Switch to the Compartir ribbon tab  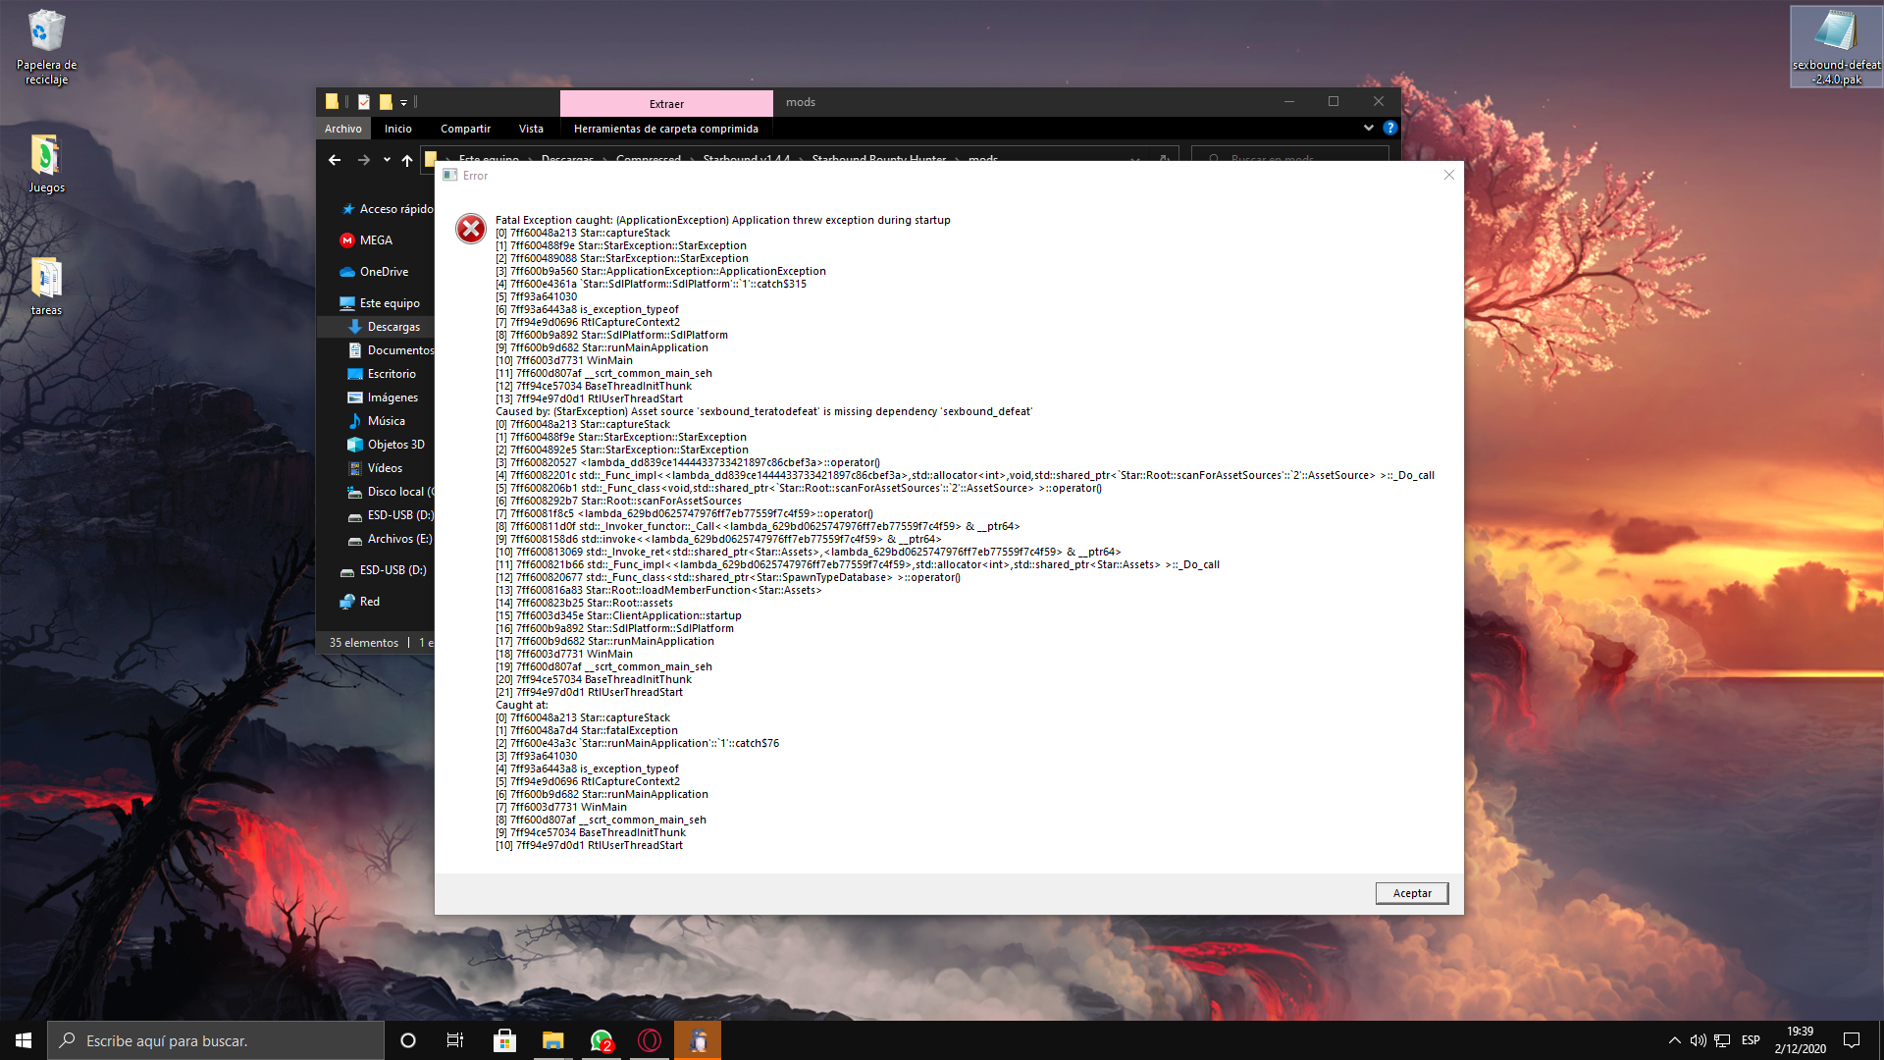[465, 129]
